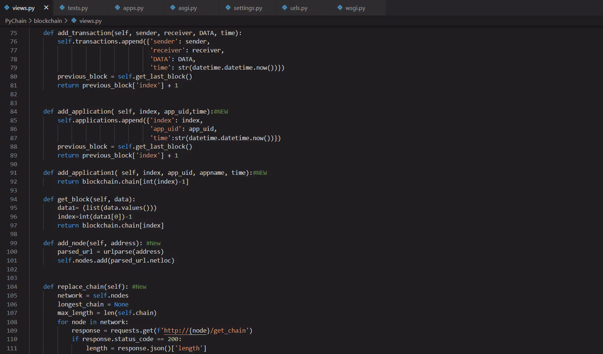The image size is (603, 354).
Task: Switch to the tests.py tab
Action: [78, 8]
